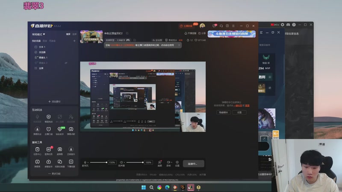Click the 分享 share button
Viewport: 342px width, 192px height.
(202, 33)
